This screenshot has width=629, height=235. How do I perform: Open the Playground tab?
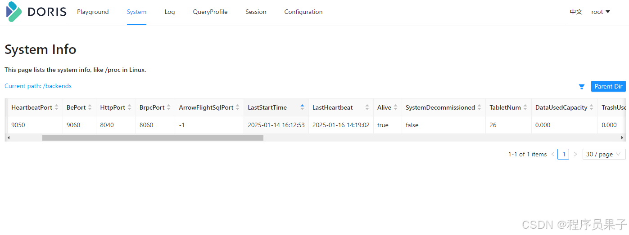(93, 12)
